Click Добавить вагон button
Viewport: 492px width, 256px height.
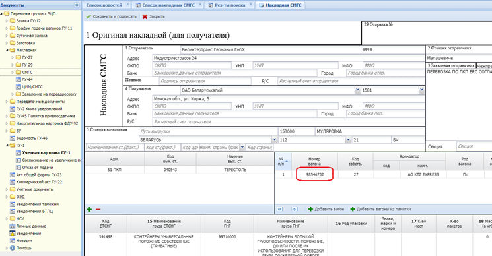coord(326,209)
